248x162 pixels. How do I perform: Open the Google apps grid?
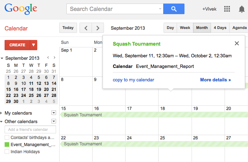(x=227, y=9)
